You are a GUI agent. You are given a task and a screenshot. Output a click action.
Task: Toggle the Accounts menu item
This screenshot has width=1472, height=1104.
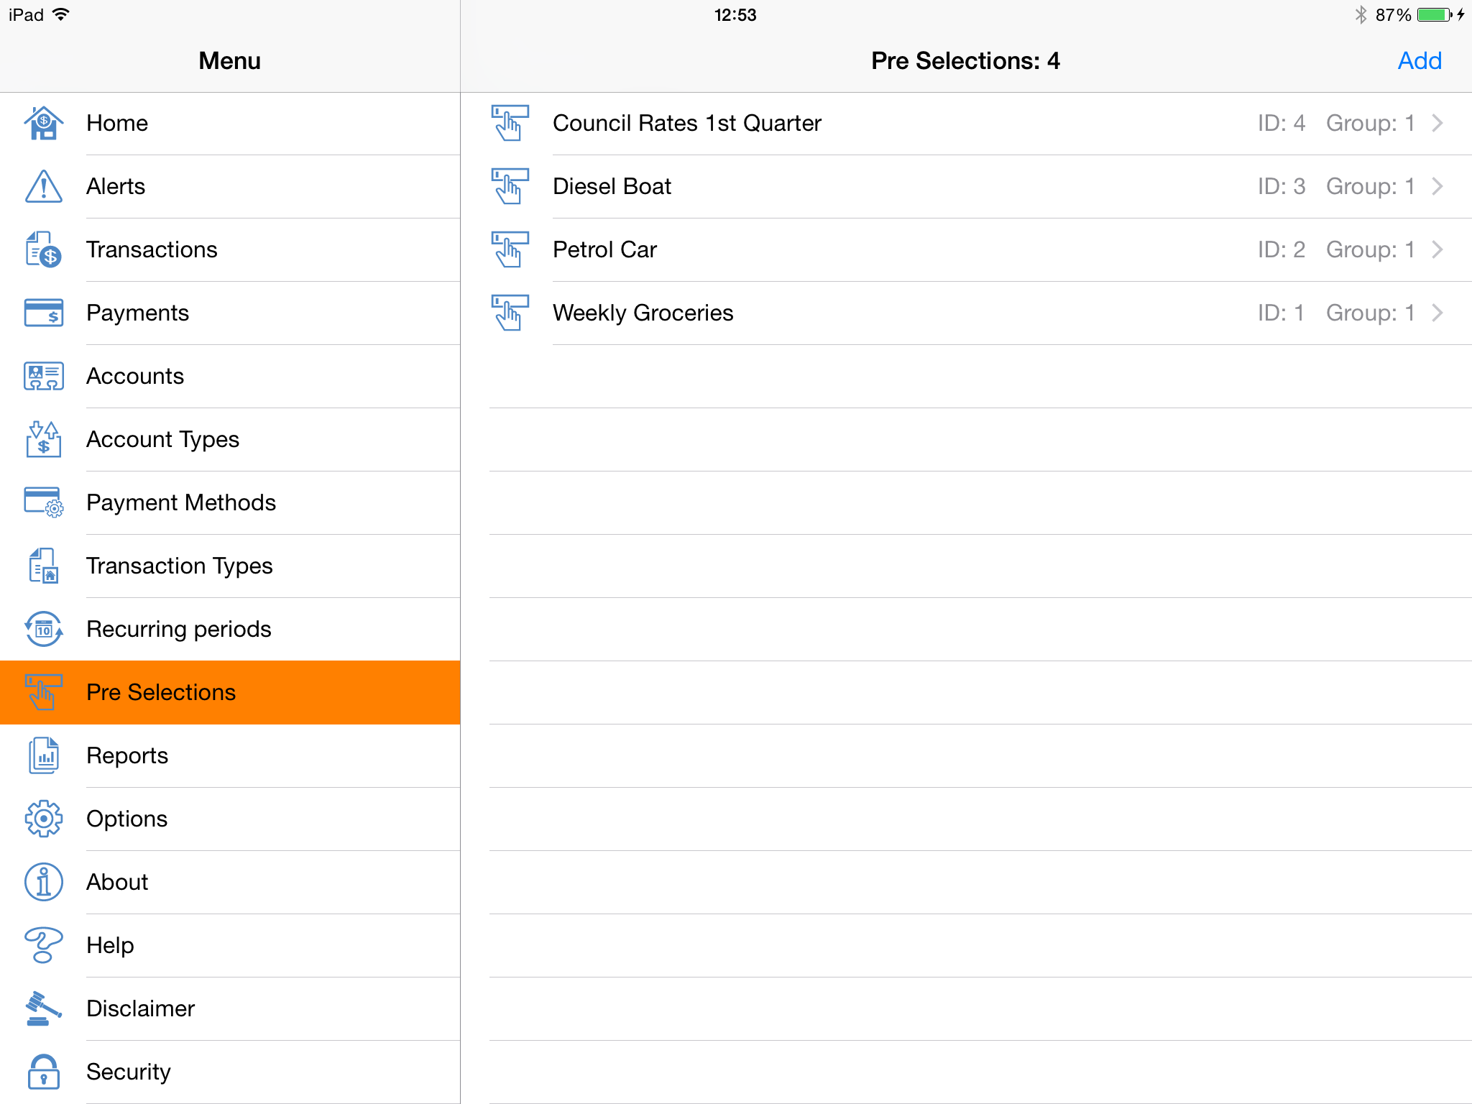(229, 376)
